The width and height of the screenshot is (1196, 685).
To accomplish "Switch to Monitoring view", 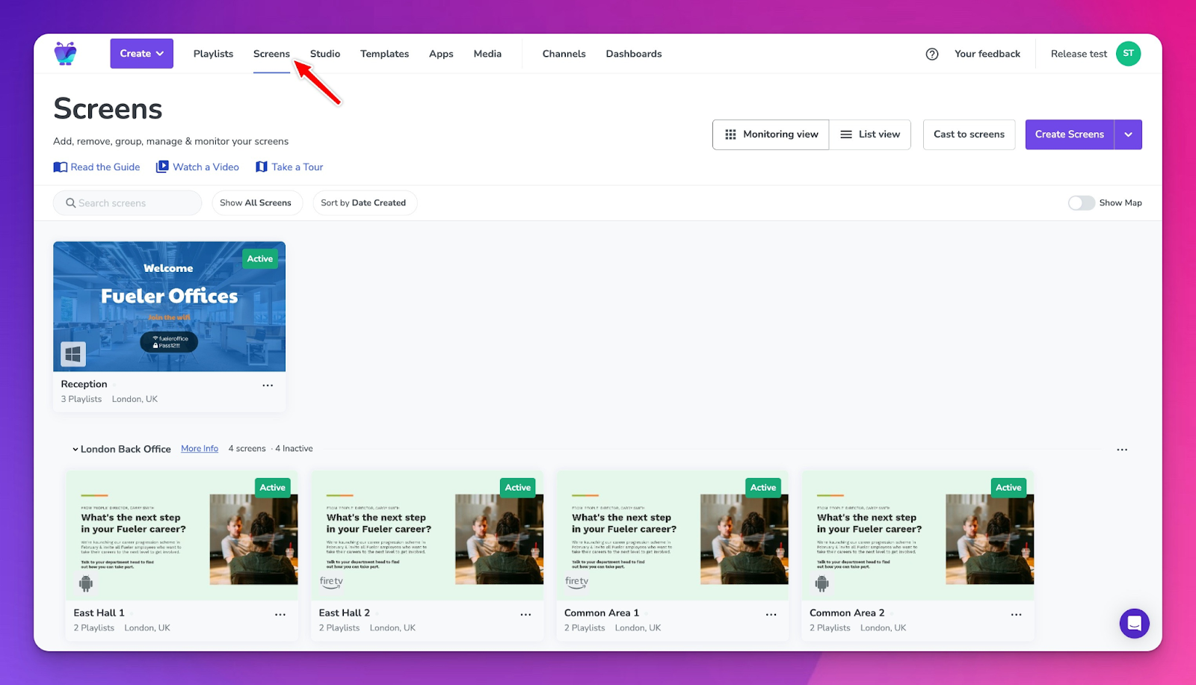I will pos(771,134).
